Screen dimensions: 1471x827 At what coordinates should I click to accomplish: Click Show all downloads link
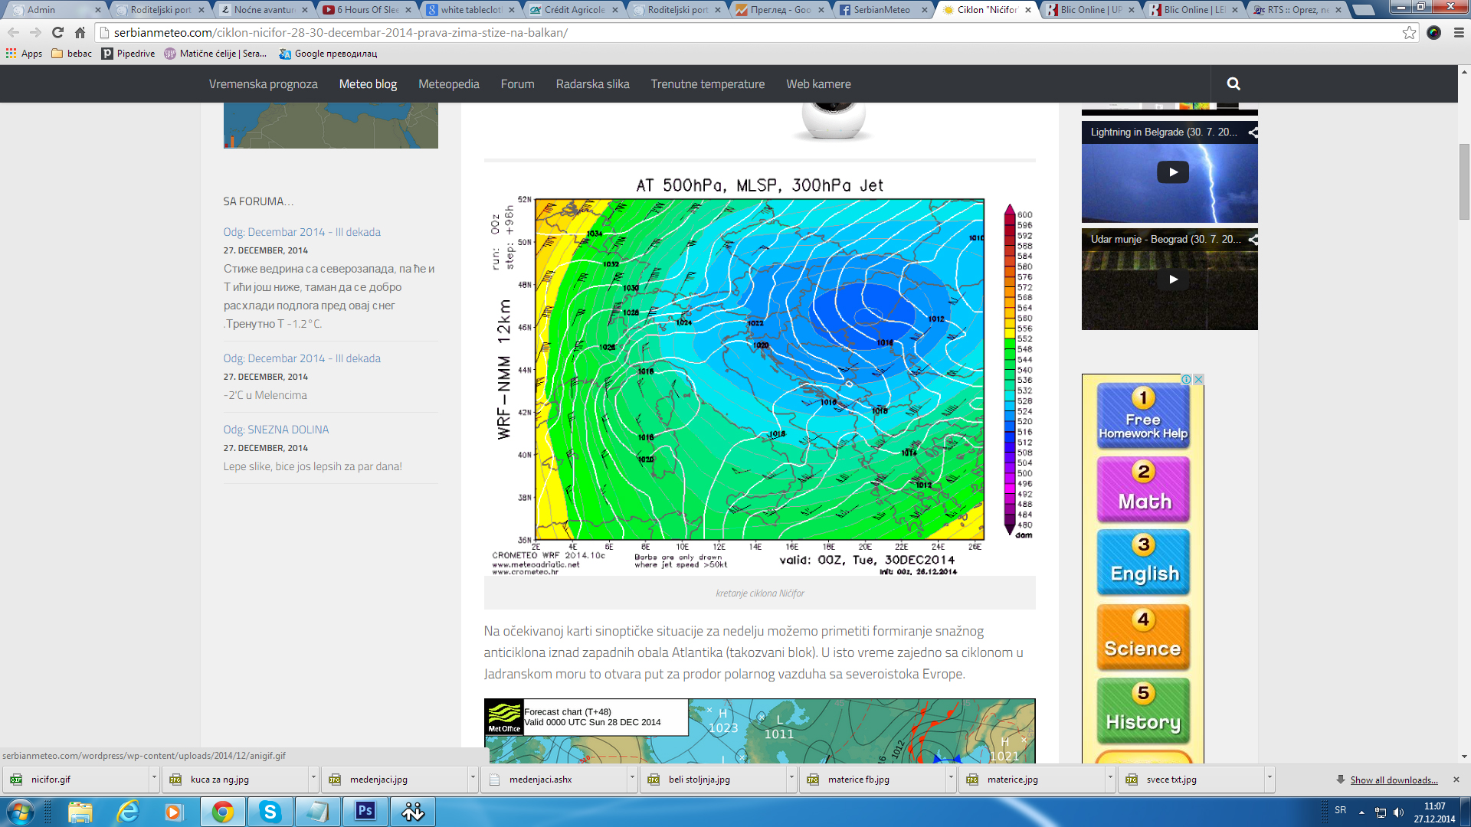(1394, 780)
